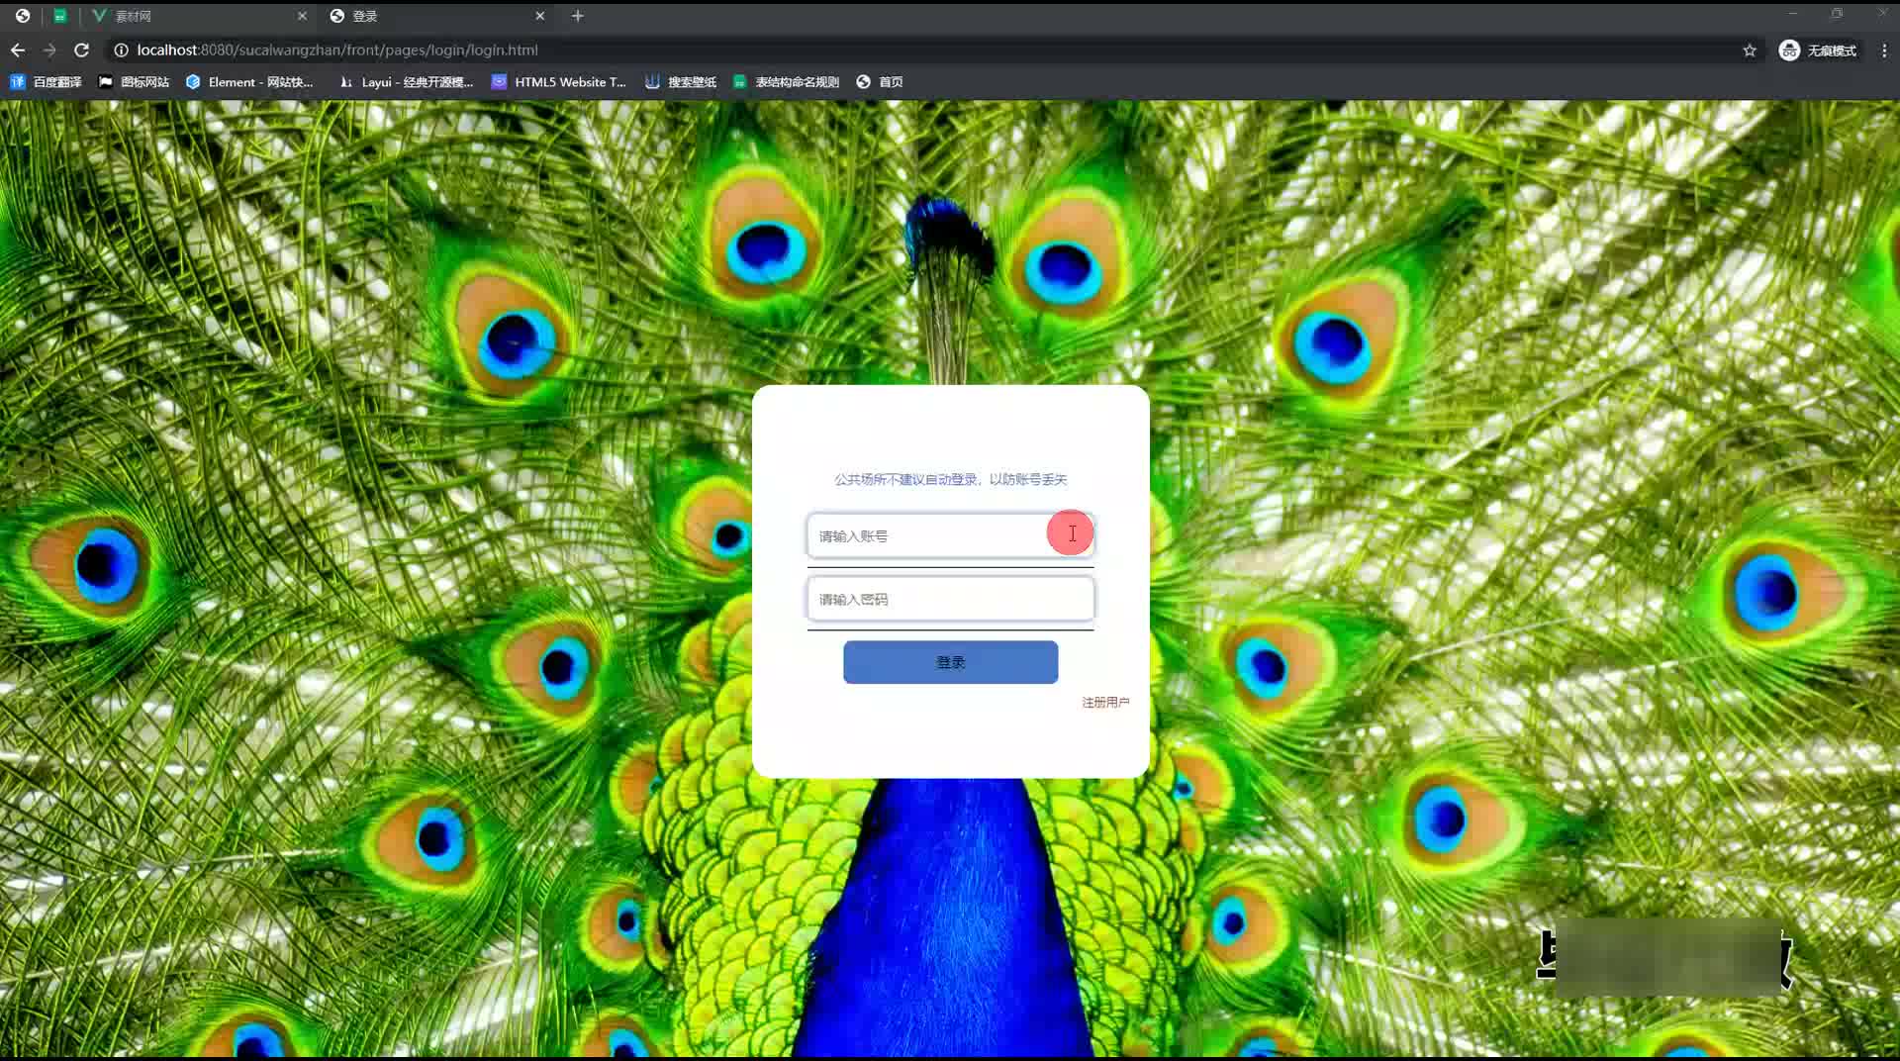Open the 百度翻译 bookmark
Viewport: 1900px width, 1061px height.
click(x=46, y=82)
